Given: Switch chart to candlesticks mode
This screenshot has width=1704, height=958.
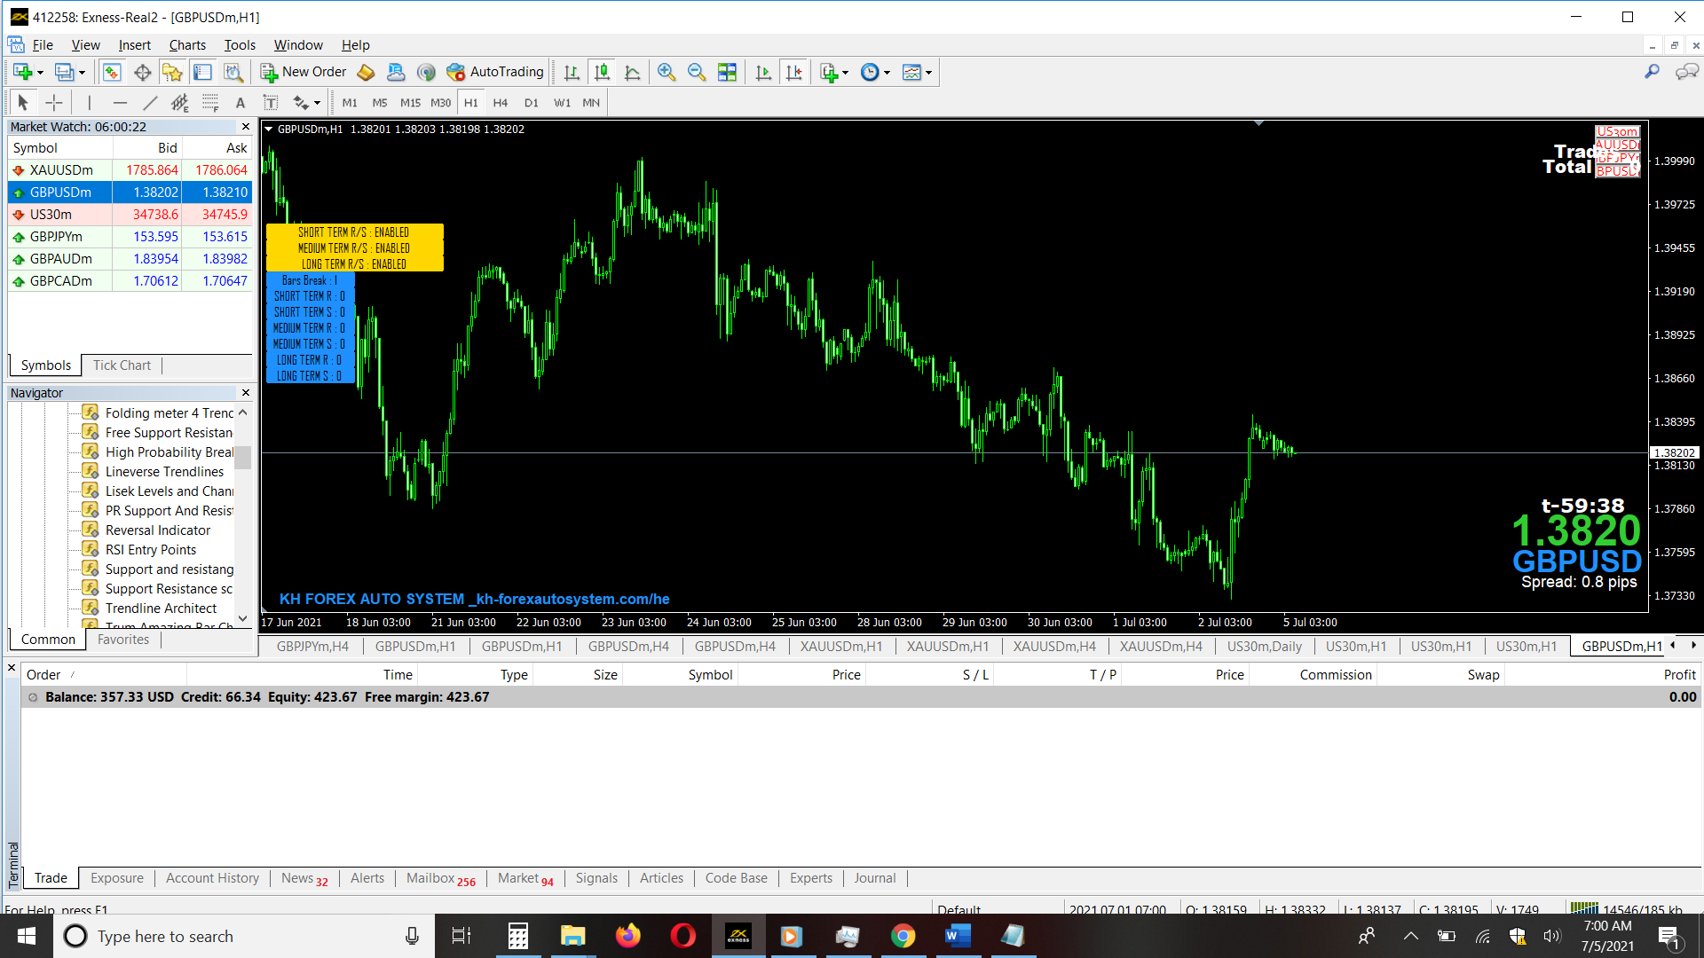Looking at the screenshot, I should coord(602,72).
